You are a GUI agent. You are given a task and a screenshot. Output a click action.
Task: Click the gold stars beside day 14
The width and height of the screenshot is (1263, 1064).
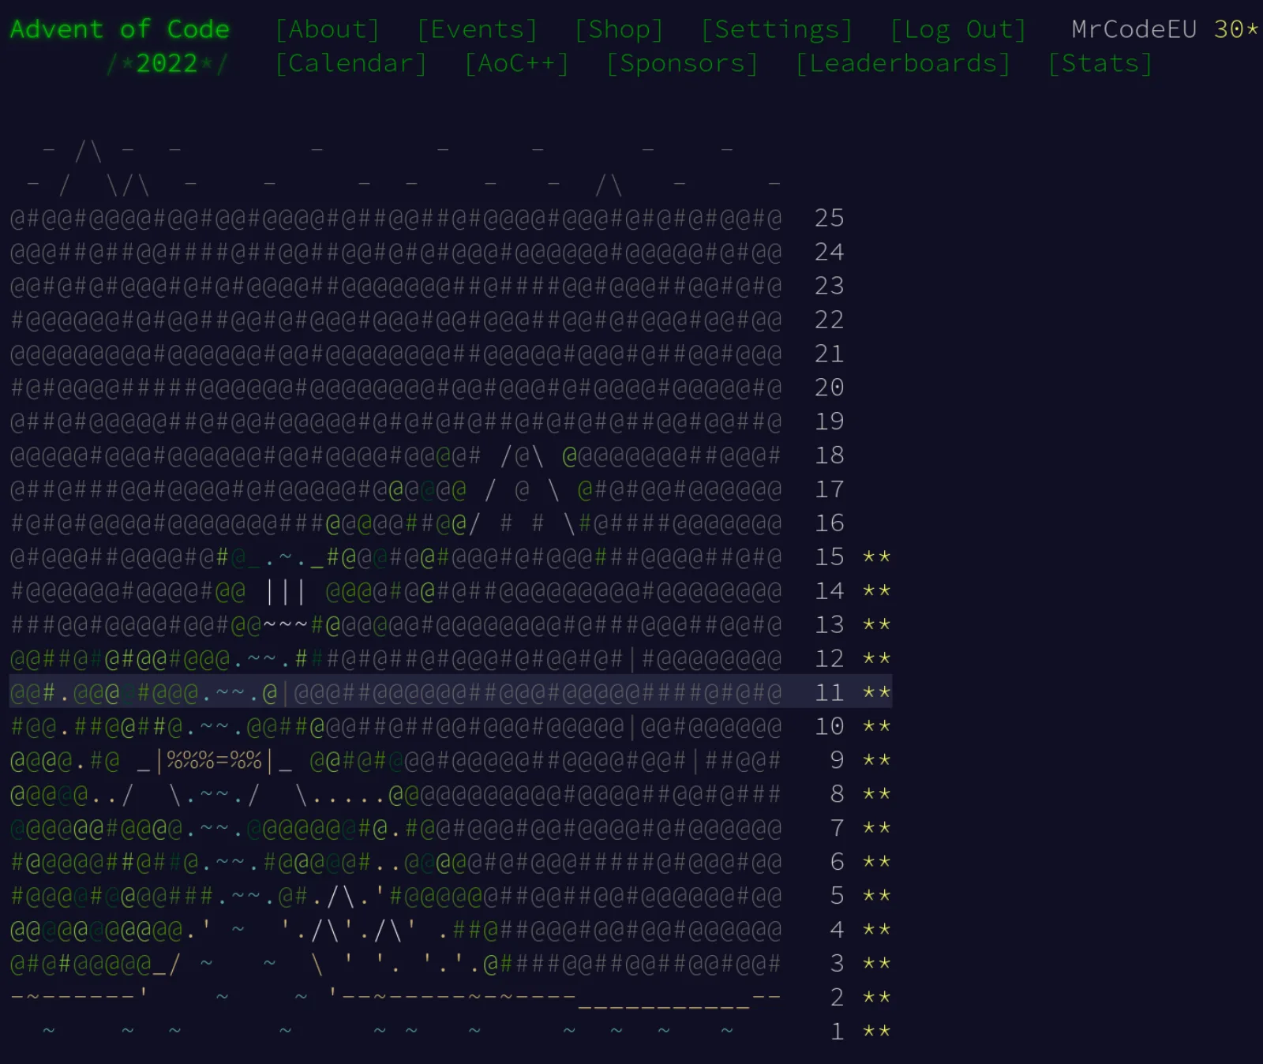877,591
